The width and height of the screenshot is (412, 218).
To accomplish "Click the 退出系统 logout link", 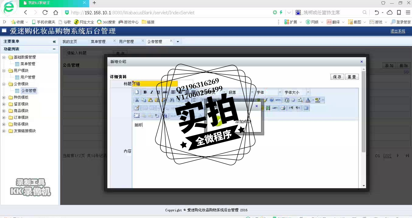I will pos(398,31).
